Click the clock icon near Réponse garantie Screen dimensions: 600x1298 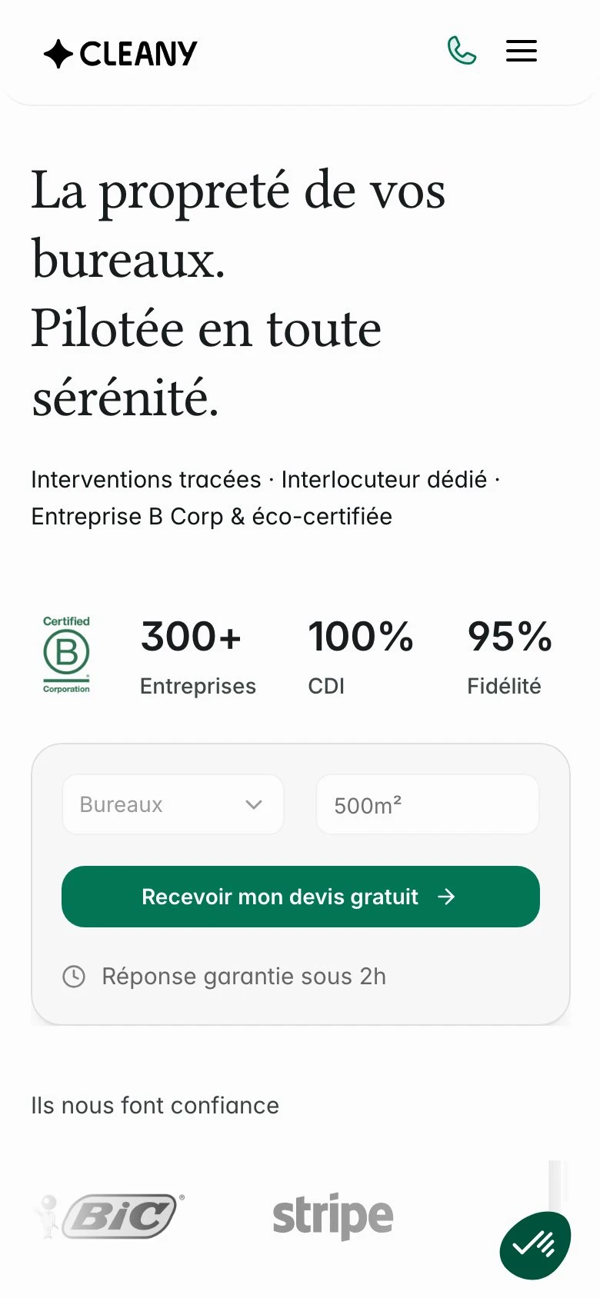pyautogui.click(x=74, y=977)
